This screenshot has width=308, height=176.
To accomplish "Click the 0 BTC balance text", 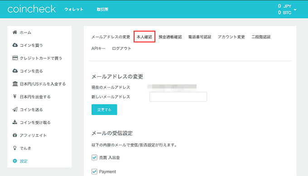I will tap(284, 13).
